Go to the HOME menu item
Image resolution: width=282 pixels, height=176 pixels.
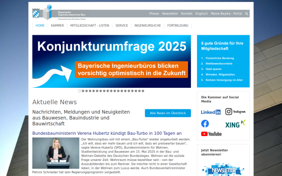(x=40, y=25)
